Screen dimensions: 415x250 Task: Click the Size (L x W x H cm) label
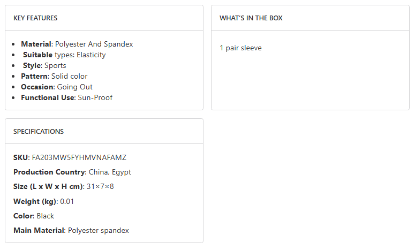coord(48,187)
